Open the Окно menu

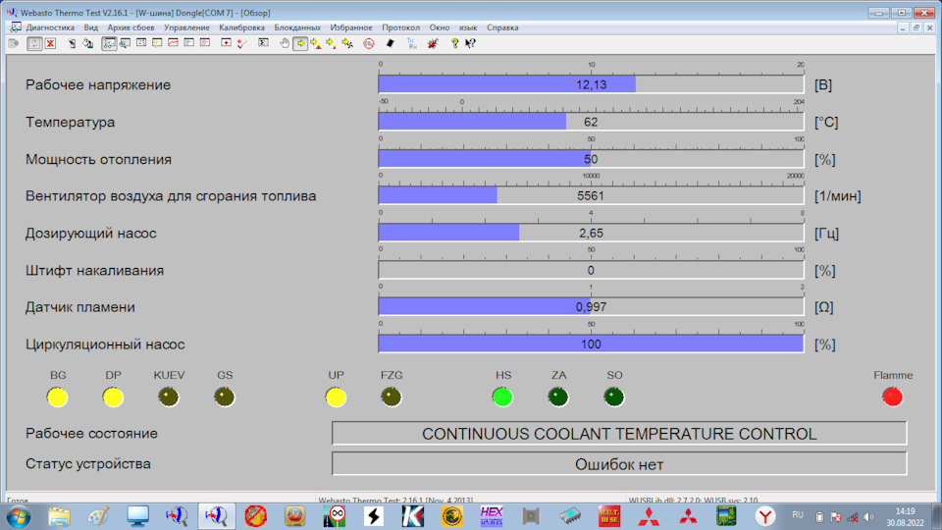coord(440,27)
